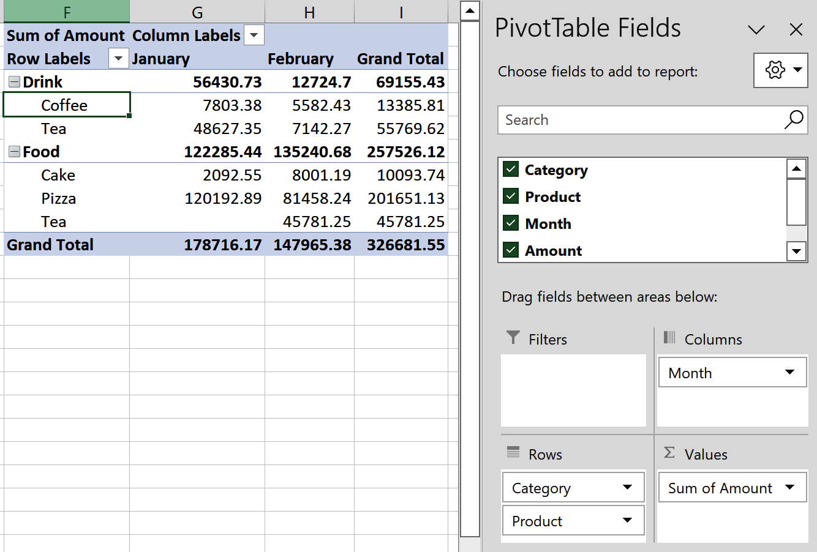Click the Drink category label
The width and height of the screenshot is (817, 552).
coord(42,82)
